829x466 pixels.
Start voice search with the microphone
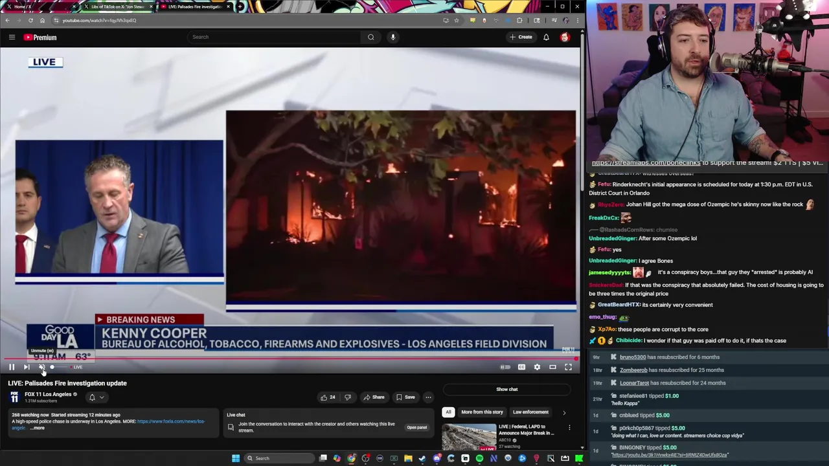click(392, 37)
